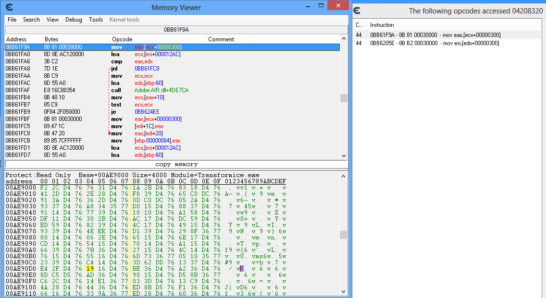Click the copy memory button
The width and height of the screenshot is (546, 298).
176,164
